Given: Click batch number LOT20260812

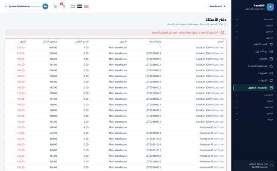Looking at the screenshot, I should 153,122.
